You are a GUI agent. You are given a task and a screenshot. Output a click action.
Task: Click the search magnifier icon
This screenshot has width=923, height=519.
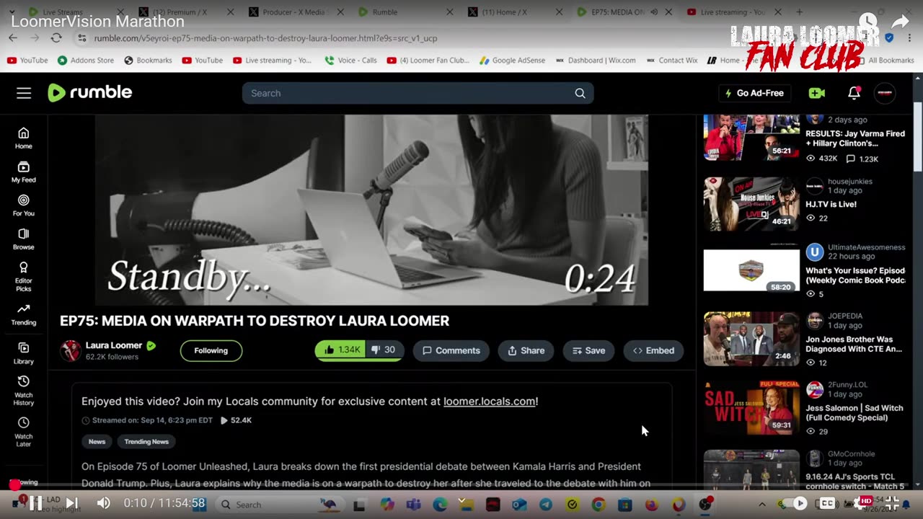580,93
